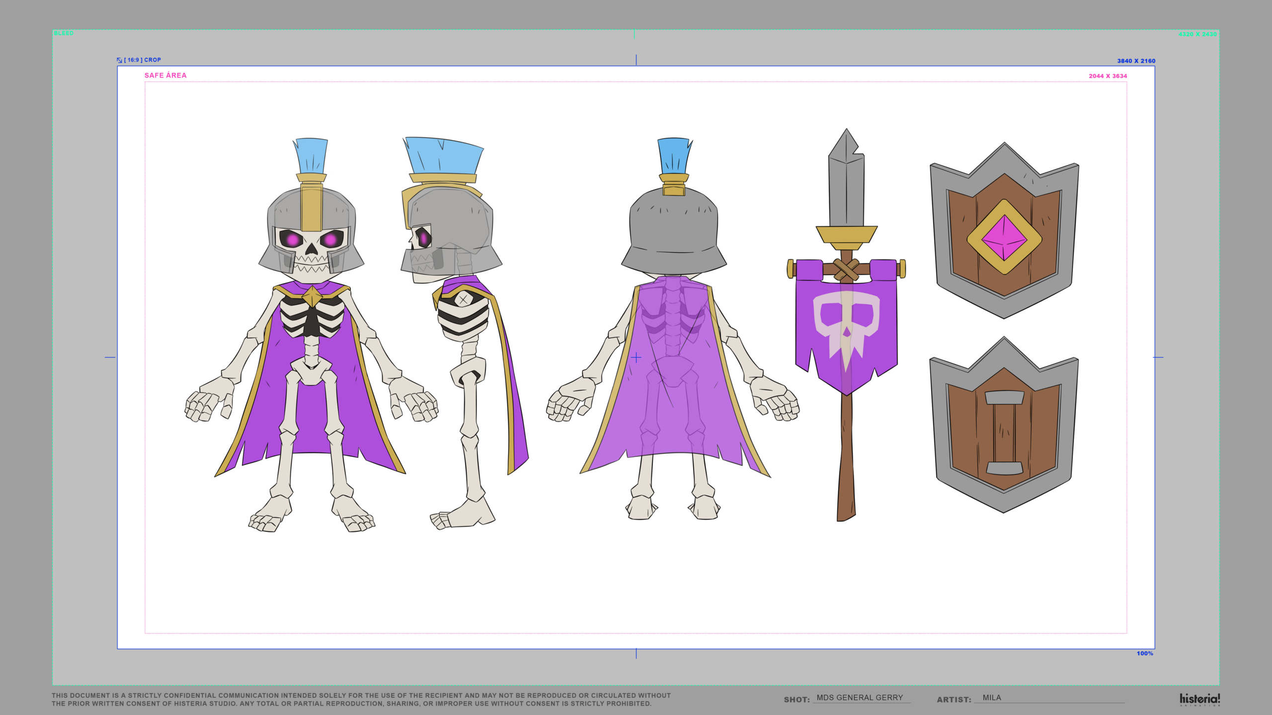Click the histeria! logo in the corner
Screen dimensions: 1272x715
[1199, 699]
